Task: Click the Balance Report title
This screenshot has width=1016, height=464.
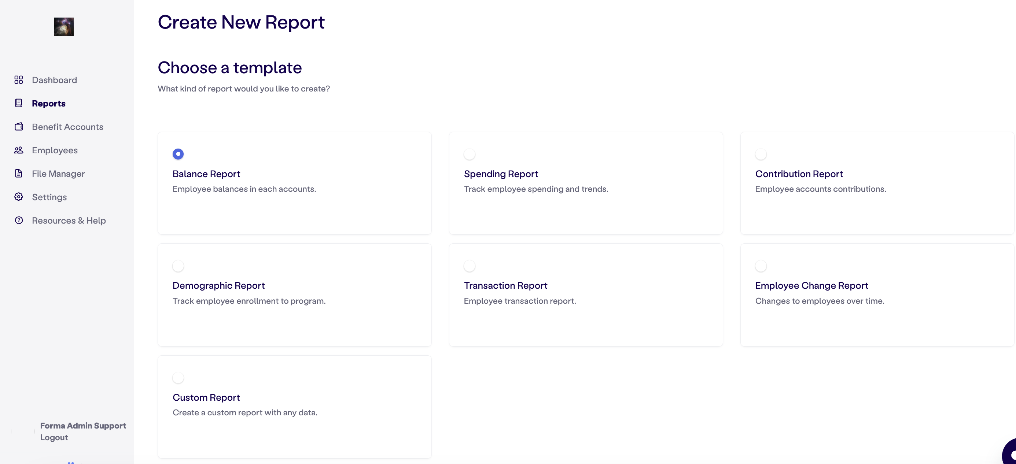Action: (x=206, y=174)
